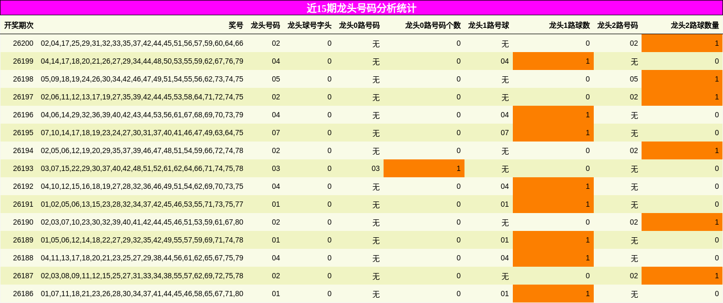Click the 龙头1路号球 value 01 in row 26189
The height and width of the screenshot is (303, 723).
coord(504,240)
